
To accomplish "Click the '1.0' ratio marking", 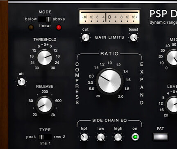I will (x=109, y=63).
